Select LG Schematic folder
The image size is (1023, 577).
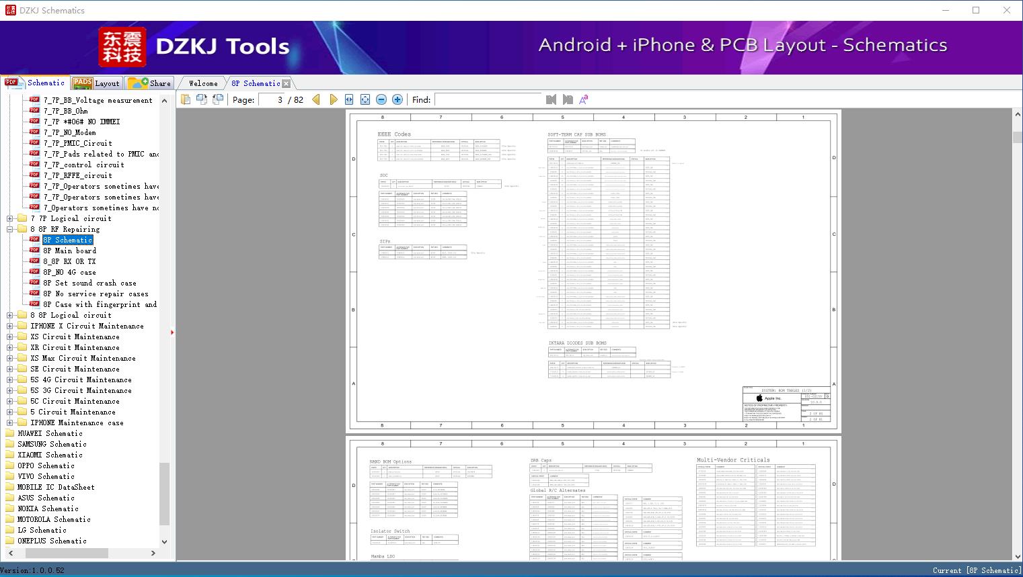click(42, 530)
